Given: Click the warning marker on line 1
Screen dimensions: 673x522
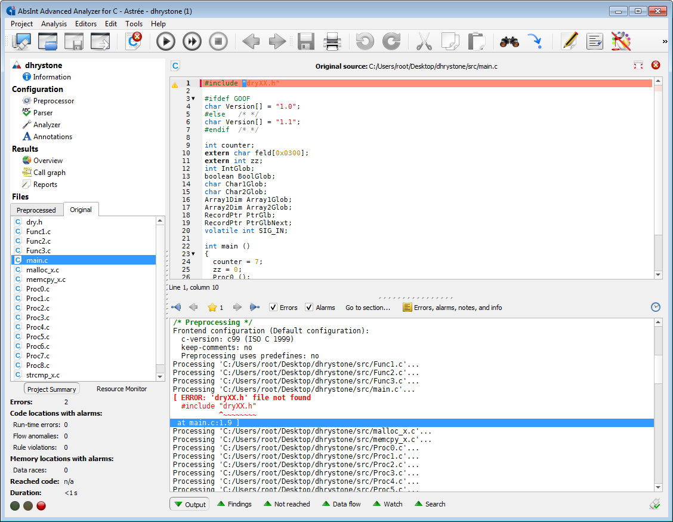Looking at the screenshot, I should [175, 84].
